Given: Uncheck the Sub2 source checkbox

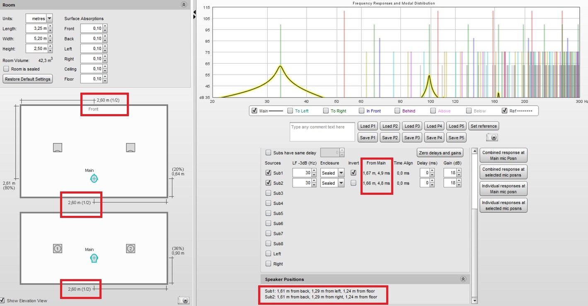Looking at the screenshot, I should [x=268, y=183].
